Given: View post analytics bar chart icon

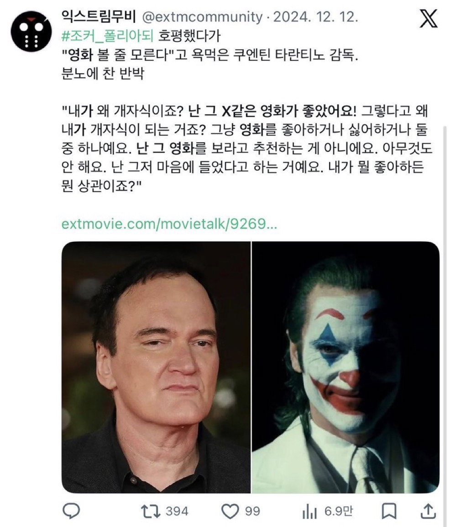Looking at the screenshot, I should [x=309, y=512].
